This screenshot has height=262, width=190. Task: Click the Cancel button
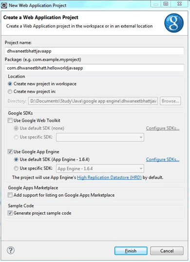pyautogui.click(x=167, y=251)
